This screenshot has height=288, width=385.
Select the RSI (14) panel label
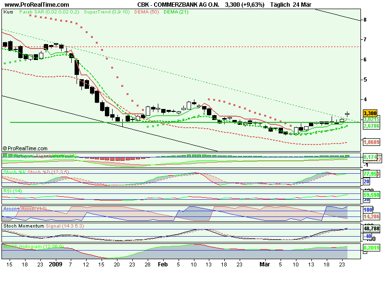[13, 191]
